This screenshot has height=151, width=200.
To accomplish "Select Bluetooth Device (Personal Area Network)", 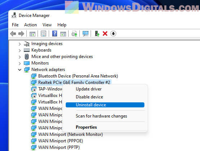I will pyautogui.click(x=78, y=76).
